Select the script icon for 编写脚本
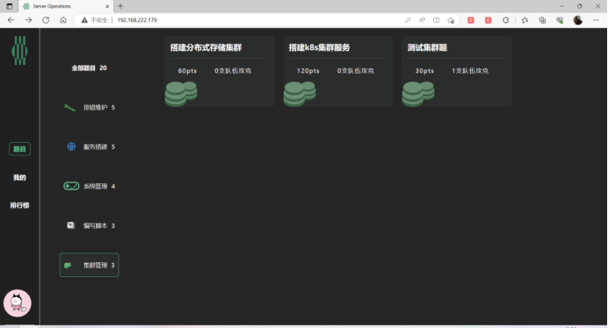The image size is (608, 328). coord(70,225)
